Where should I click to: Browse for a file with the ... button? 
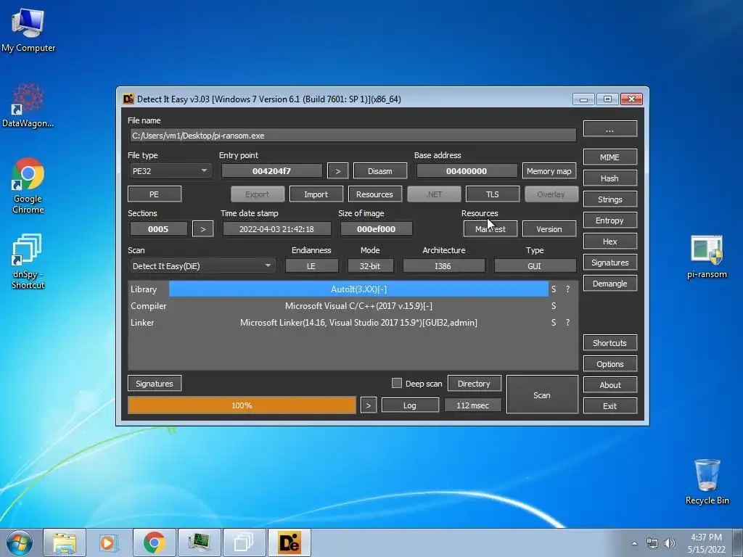pyautogui.click(x=609, y=129)
